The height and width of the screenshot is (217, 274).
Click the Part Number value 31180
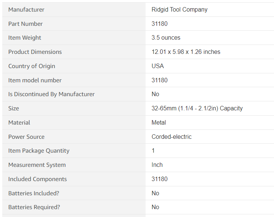click(x=159, y=24)
